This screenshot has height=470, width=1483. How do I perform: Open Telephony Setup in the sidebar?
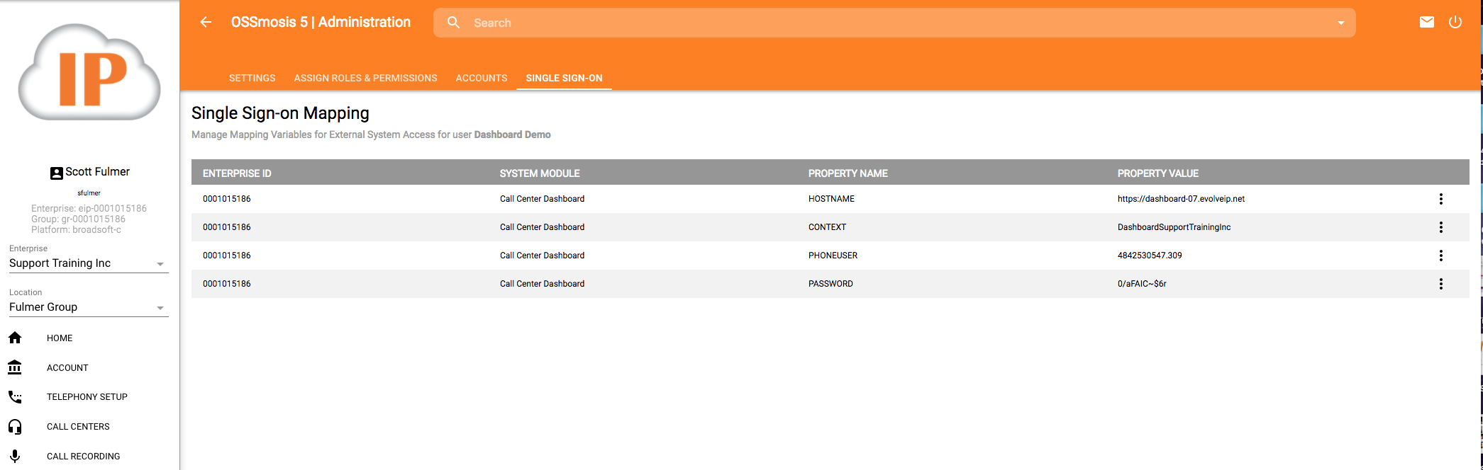(x=87, y=397)
